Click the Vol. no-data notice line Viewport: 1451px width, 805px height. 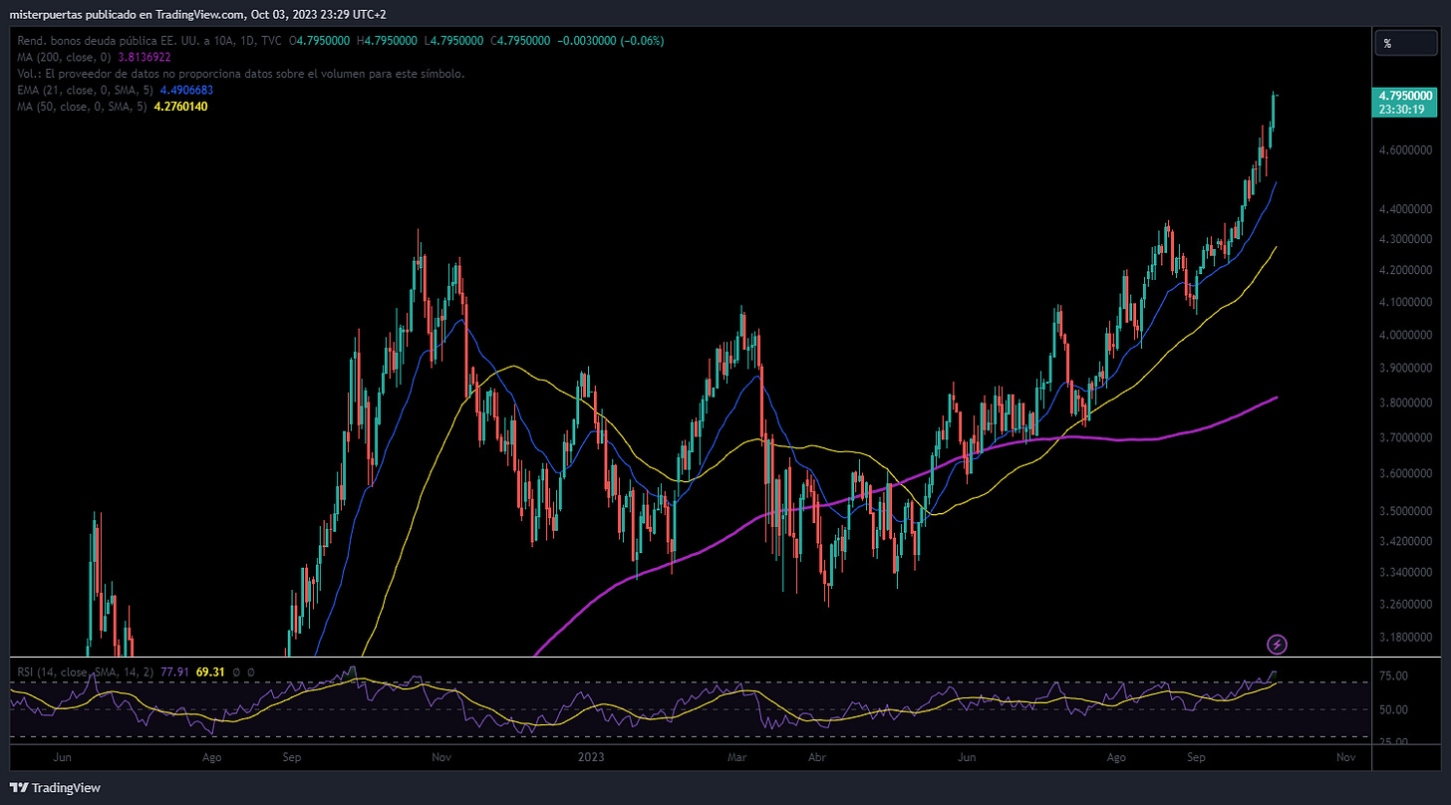click(240, 74)
